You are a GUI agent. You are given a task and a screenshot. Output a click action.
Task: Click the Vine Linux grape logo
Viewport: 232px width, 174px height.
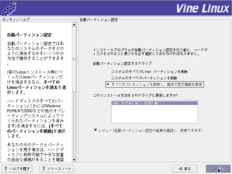(9, 9)
